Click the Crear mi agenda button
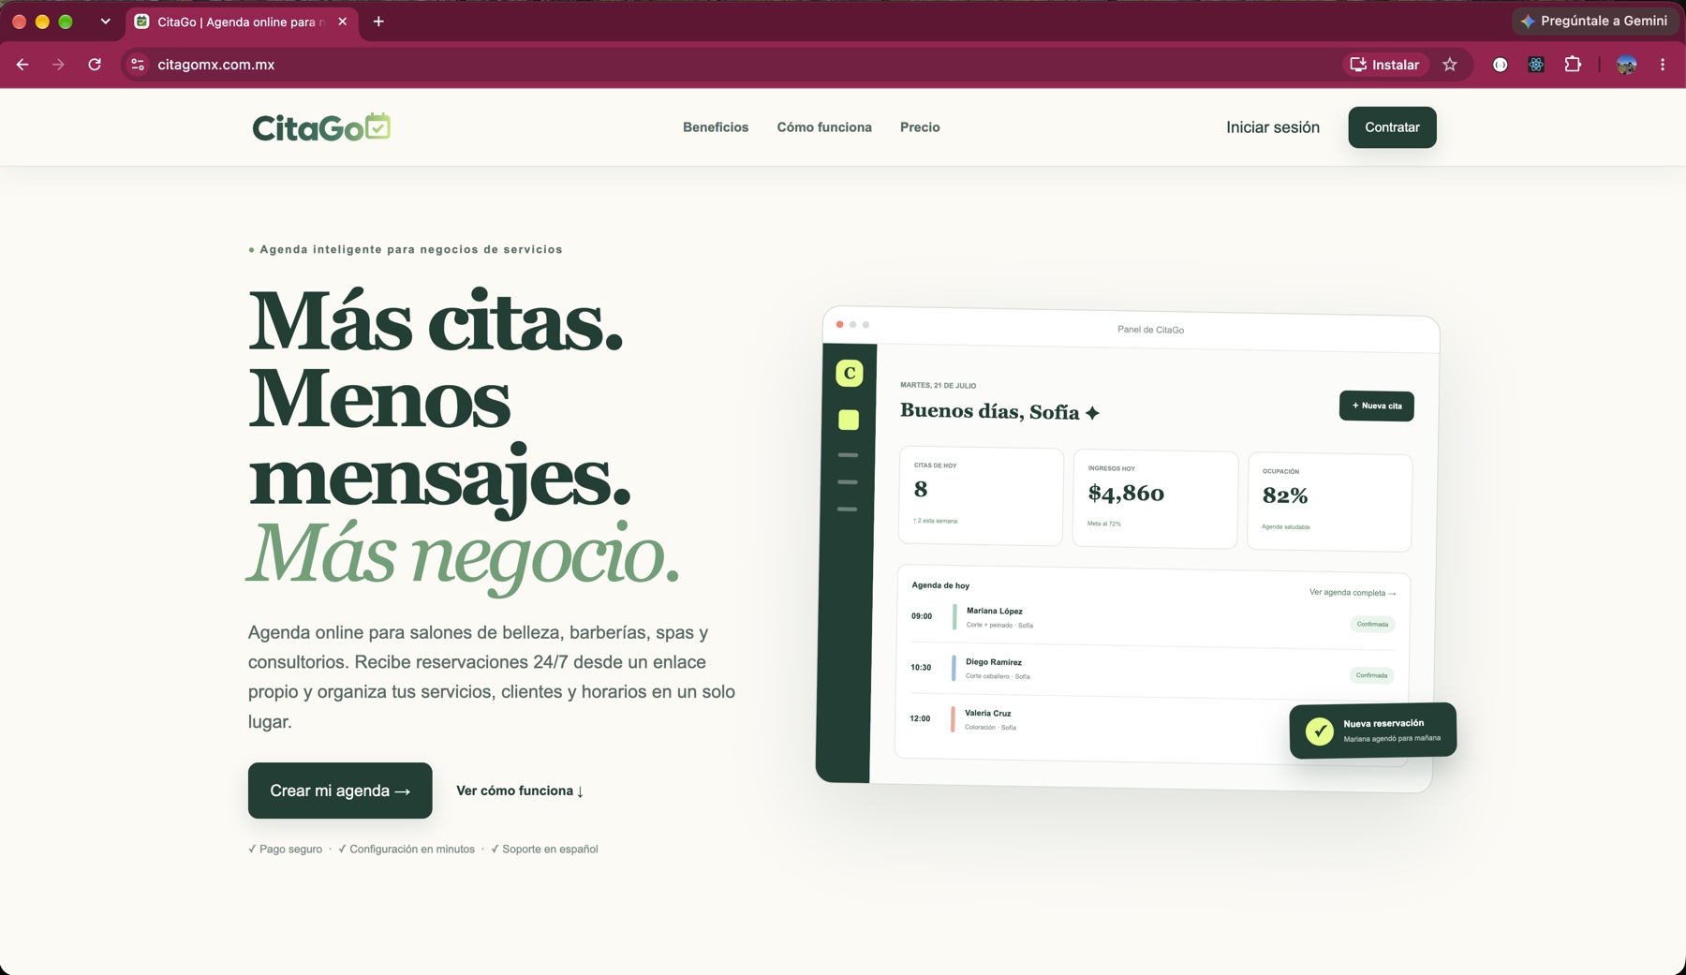The height and width of the screenshot is (975, 1686). coord(340,790)
